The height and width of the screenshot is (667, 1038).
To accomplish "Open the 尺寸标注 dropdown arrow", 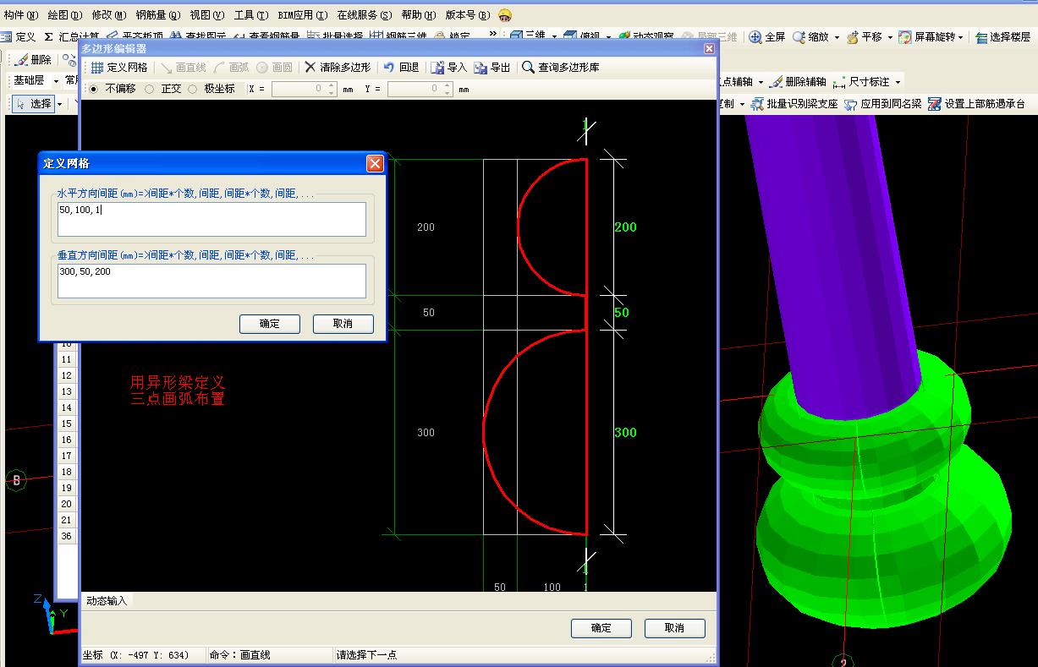I will pyautogui.click(x=898, y=82).
